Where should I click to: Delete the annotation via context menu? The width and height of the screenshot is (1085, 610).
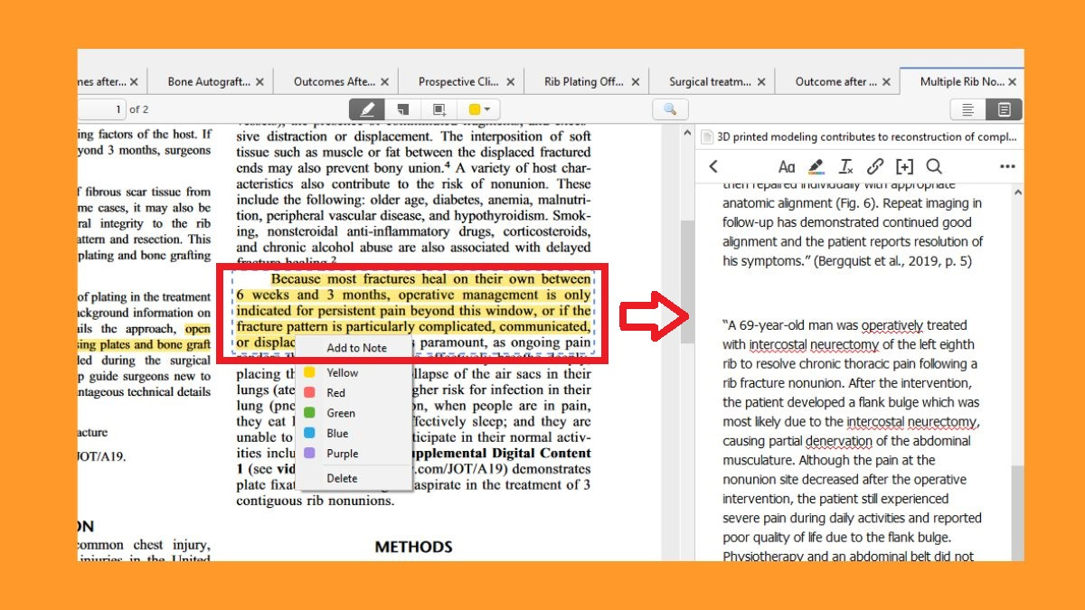coord(356,478)
